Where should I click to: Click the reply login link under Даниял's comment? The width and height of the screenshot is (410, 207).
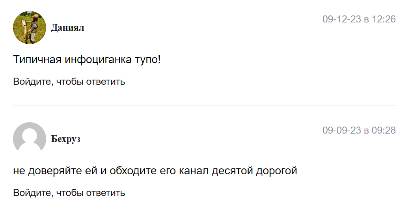click(69, 82)
